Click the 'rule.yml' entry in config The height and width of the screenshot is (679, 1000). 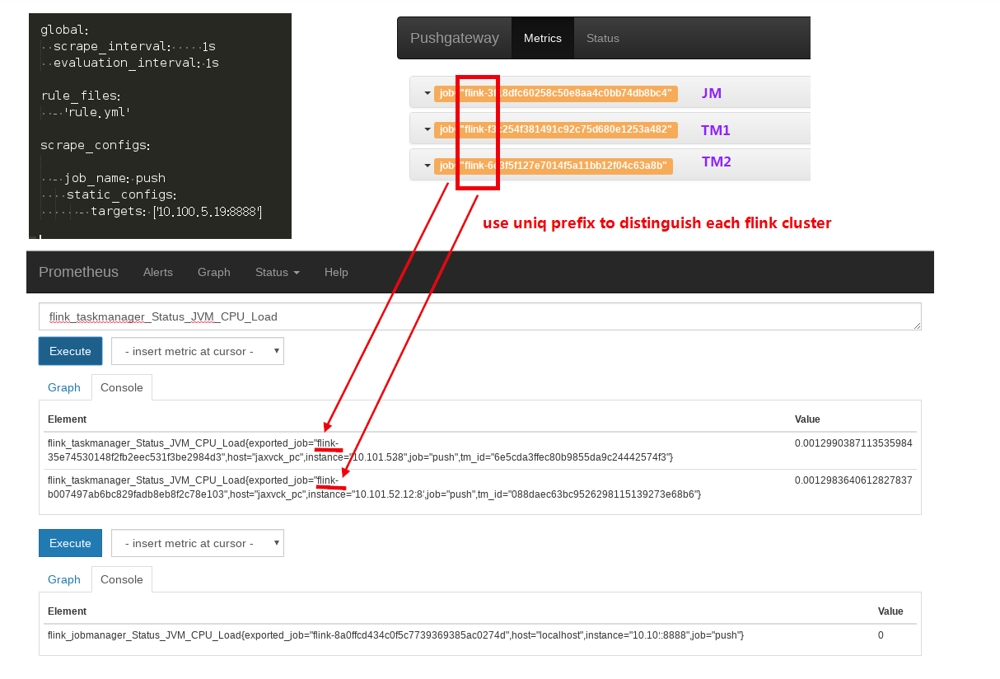[97, 113]
